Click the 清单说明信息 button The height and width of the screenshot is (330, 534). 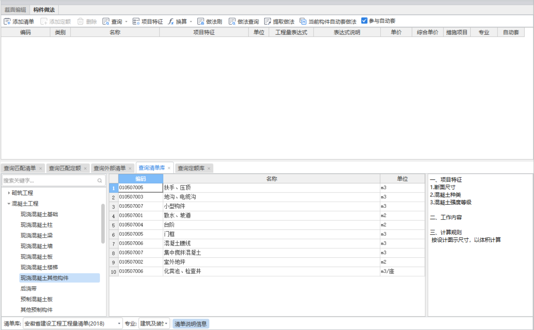click(x=191, y=324)
